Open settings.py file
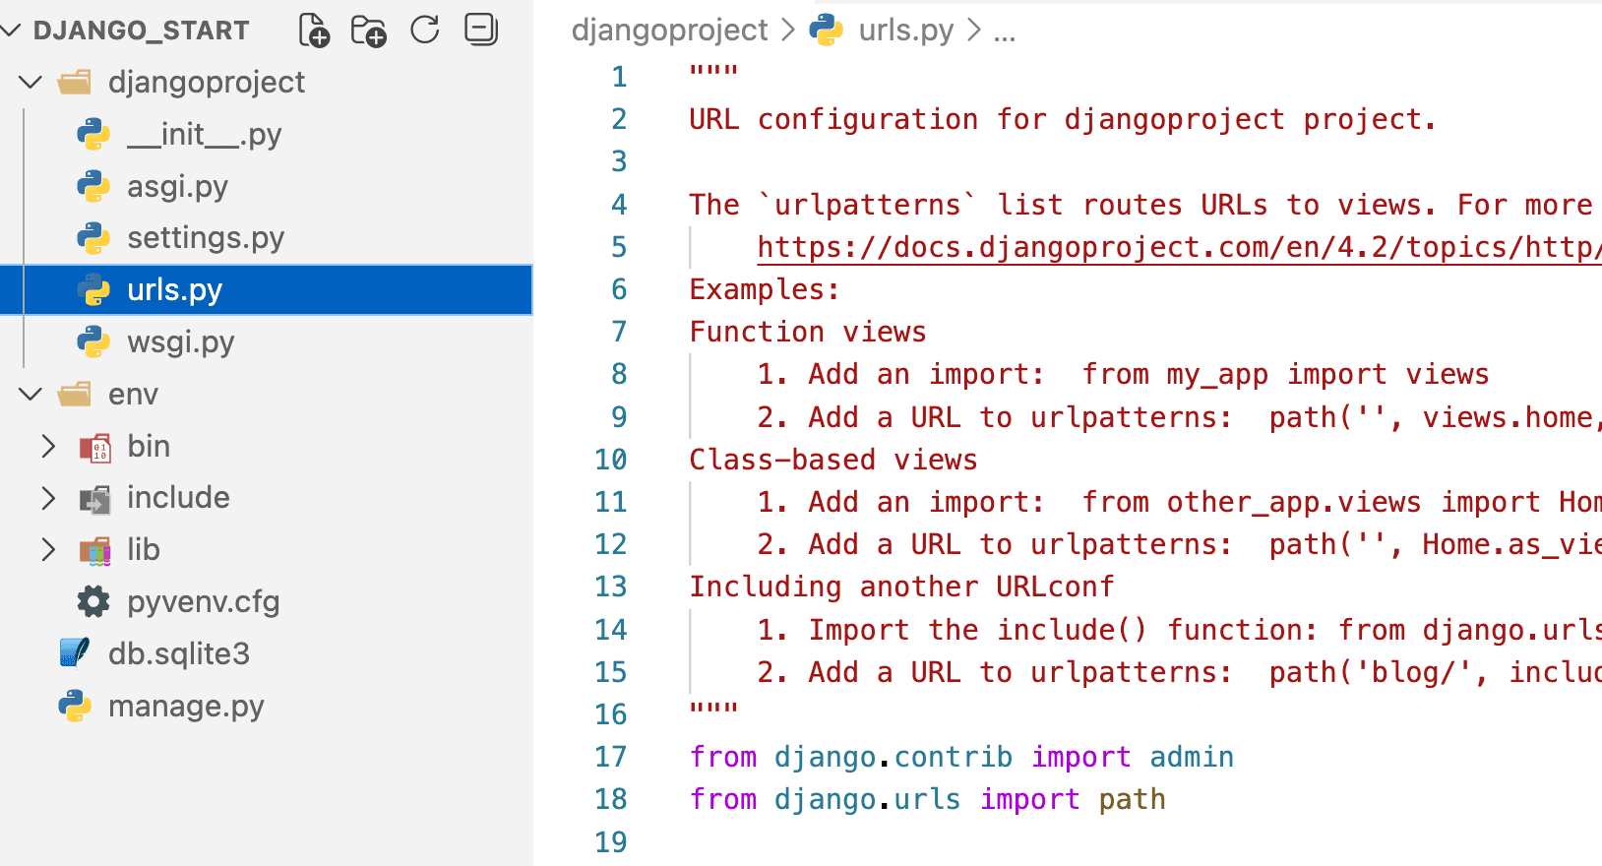Screen dimensions: 1602x866 (x=206, y=238)
